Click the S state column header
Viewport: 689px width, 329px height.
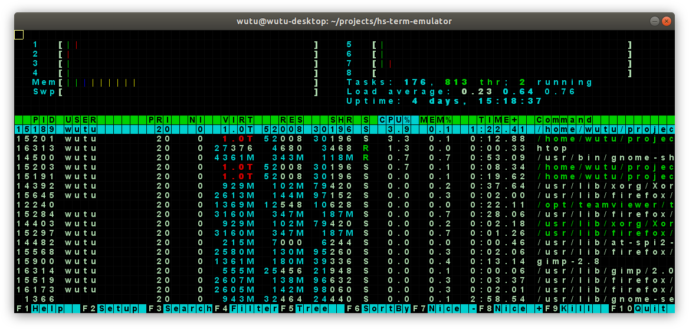click(366, 120)
